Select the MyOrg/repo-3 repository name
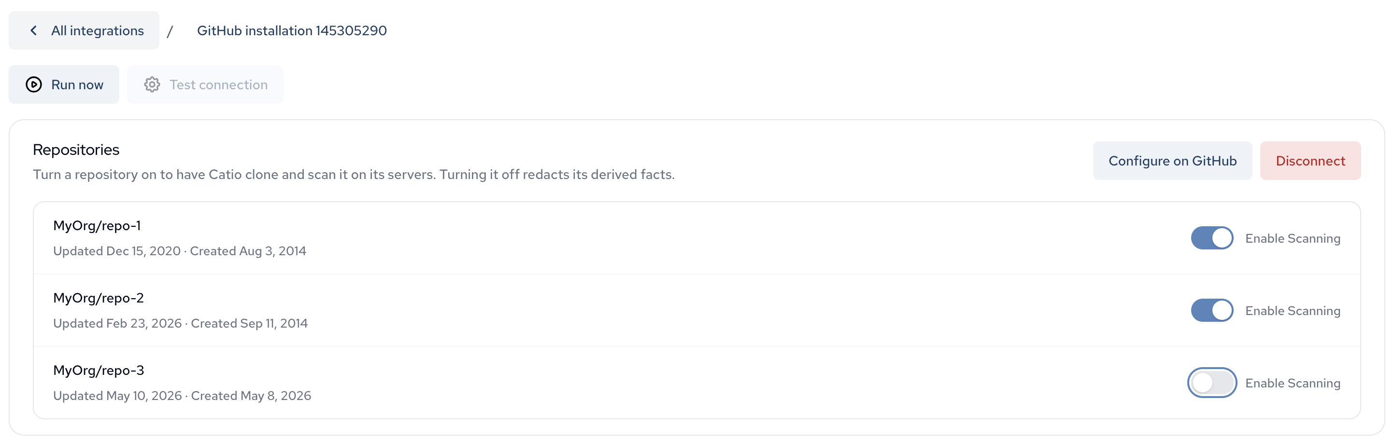The width and height of the screenshot is (1394, 440). [x=99, y=370]
